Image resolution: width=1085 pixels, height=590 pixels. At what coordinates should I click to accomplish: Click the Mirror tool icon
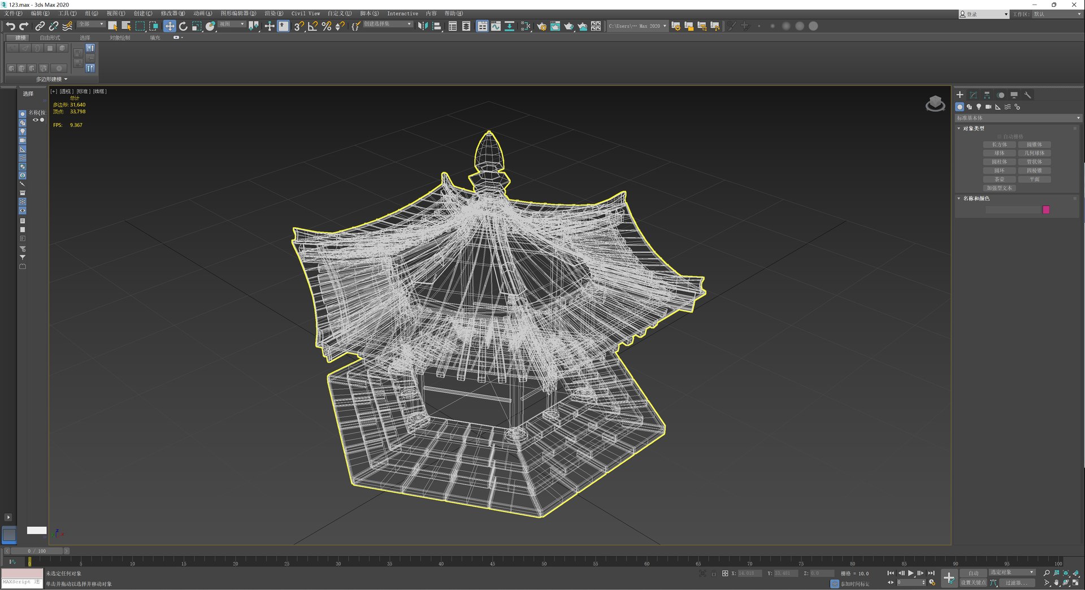coord(423,26)
